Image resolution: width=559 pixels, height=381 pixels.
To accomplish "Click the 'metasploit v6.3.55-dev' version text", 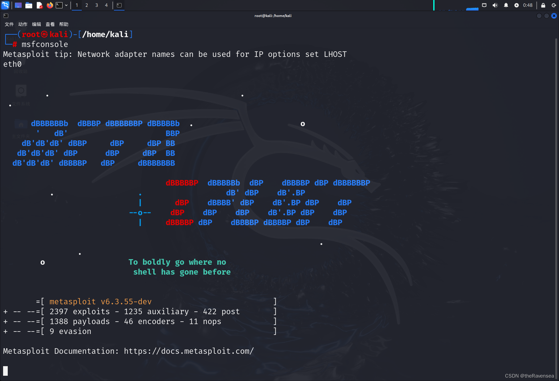I will [101, 302].
